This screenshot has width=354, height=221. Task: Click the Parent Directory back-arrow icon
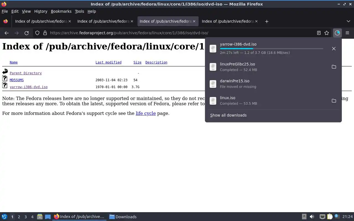pos(5,72)
